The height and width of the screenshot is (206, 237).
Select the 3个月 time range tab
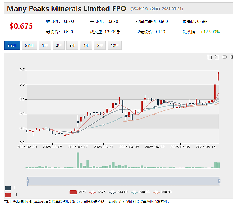click(x=12, y=45)
